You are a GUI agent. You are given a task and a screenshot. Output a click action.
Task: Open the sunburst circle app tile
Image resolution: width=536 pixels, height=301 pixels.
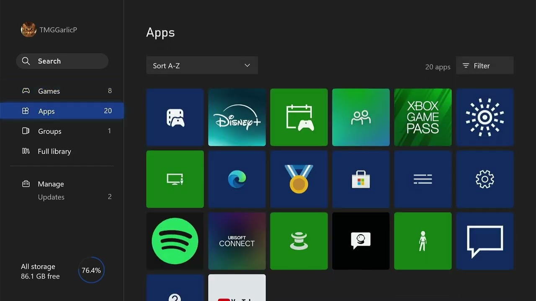(485, 117)
